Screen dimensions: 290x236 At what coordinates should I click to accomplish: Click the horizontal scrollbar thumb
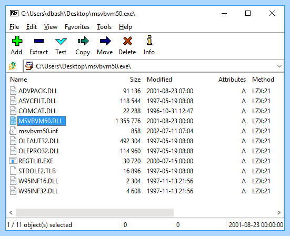click(x=95, y=212)
